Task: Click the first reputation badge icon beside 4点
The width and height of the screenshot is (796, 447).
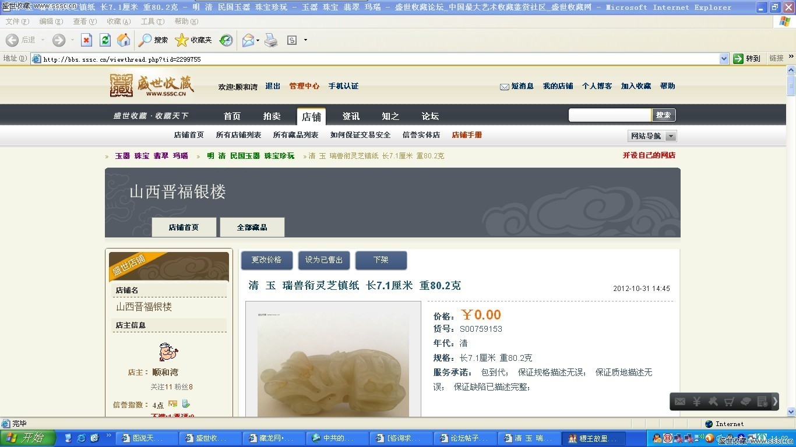Action: [x=172, y=403]
